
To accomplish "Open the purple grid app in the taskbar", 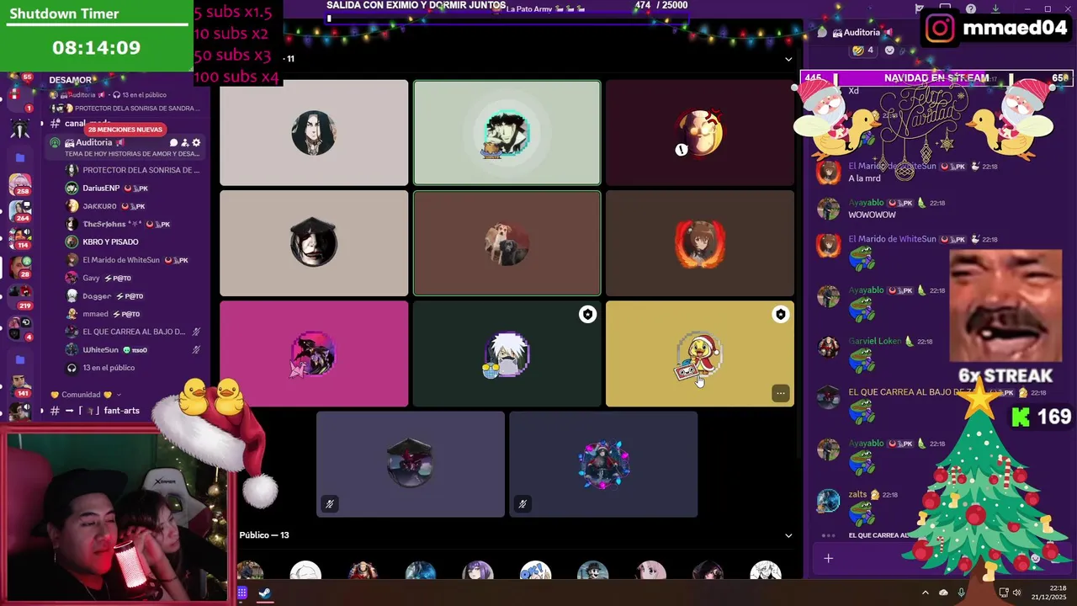I will [x=241, y=593].
